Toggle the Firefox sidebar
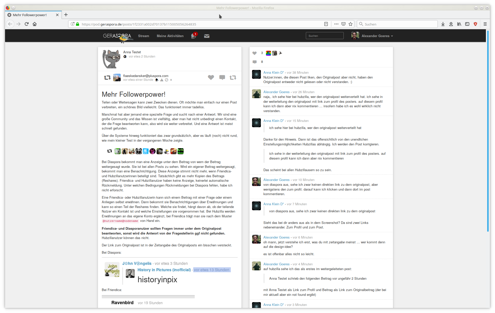 pyautogui.click(x=467, y=24)
